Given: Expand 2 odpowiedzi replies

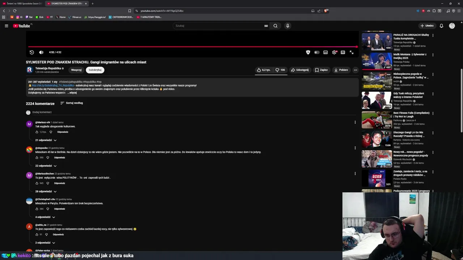Looking at the screenshot, I should click(x=45, y=243).
